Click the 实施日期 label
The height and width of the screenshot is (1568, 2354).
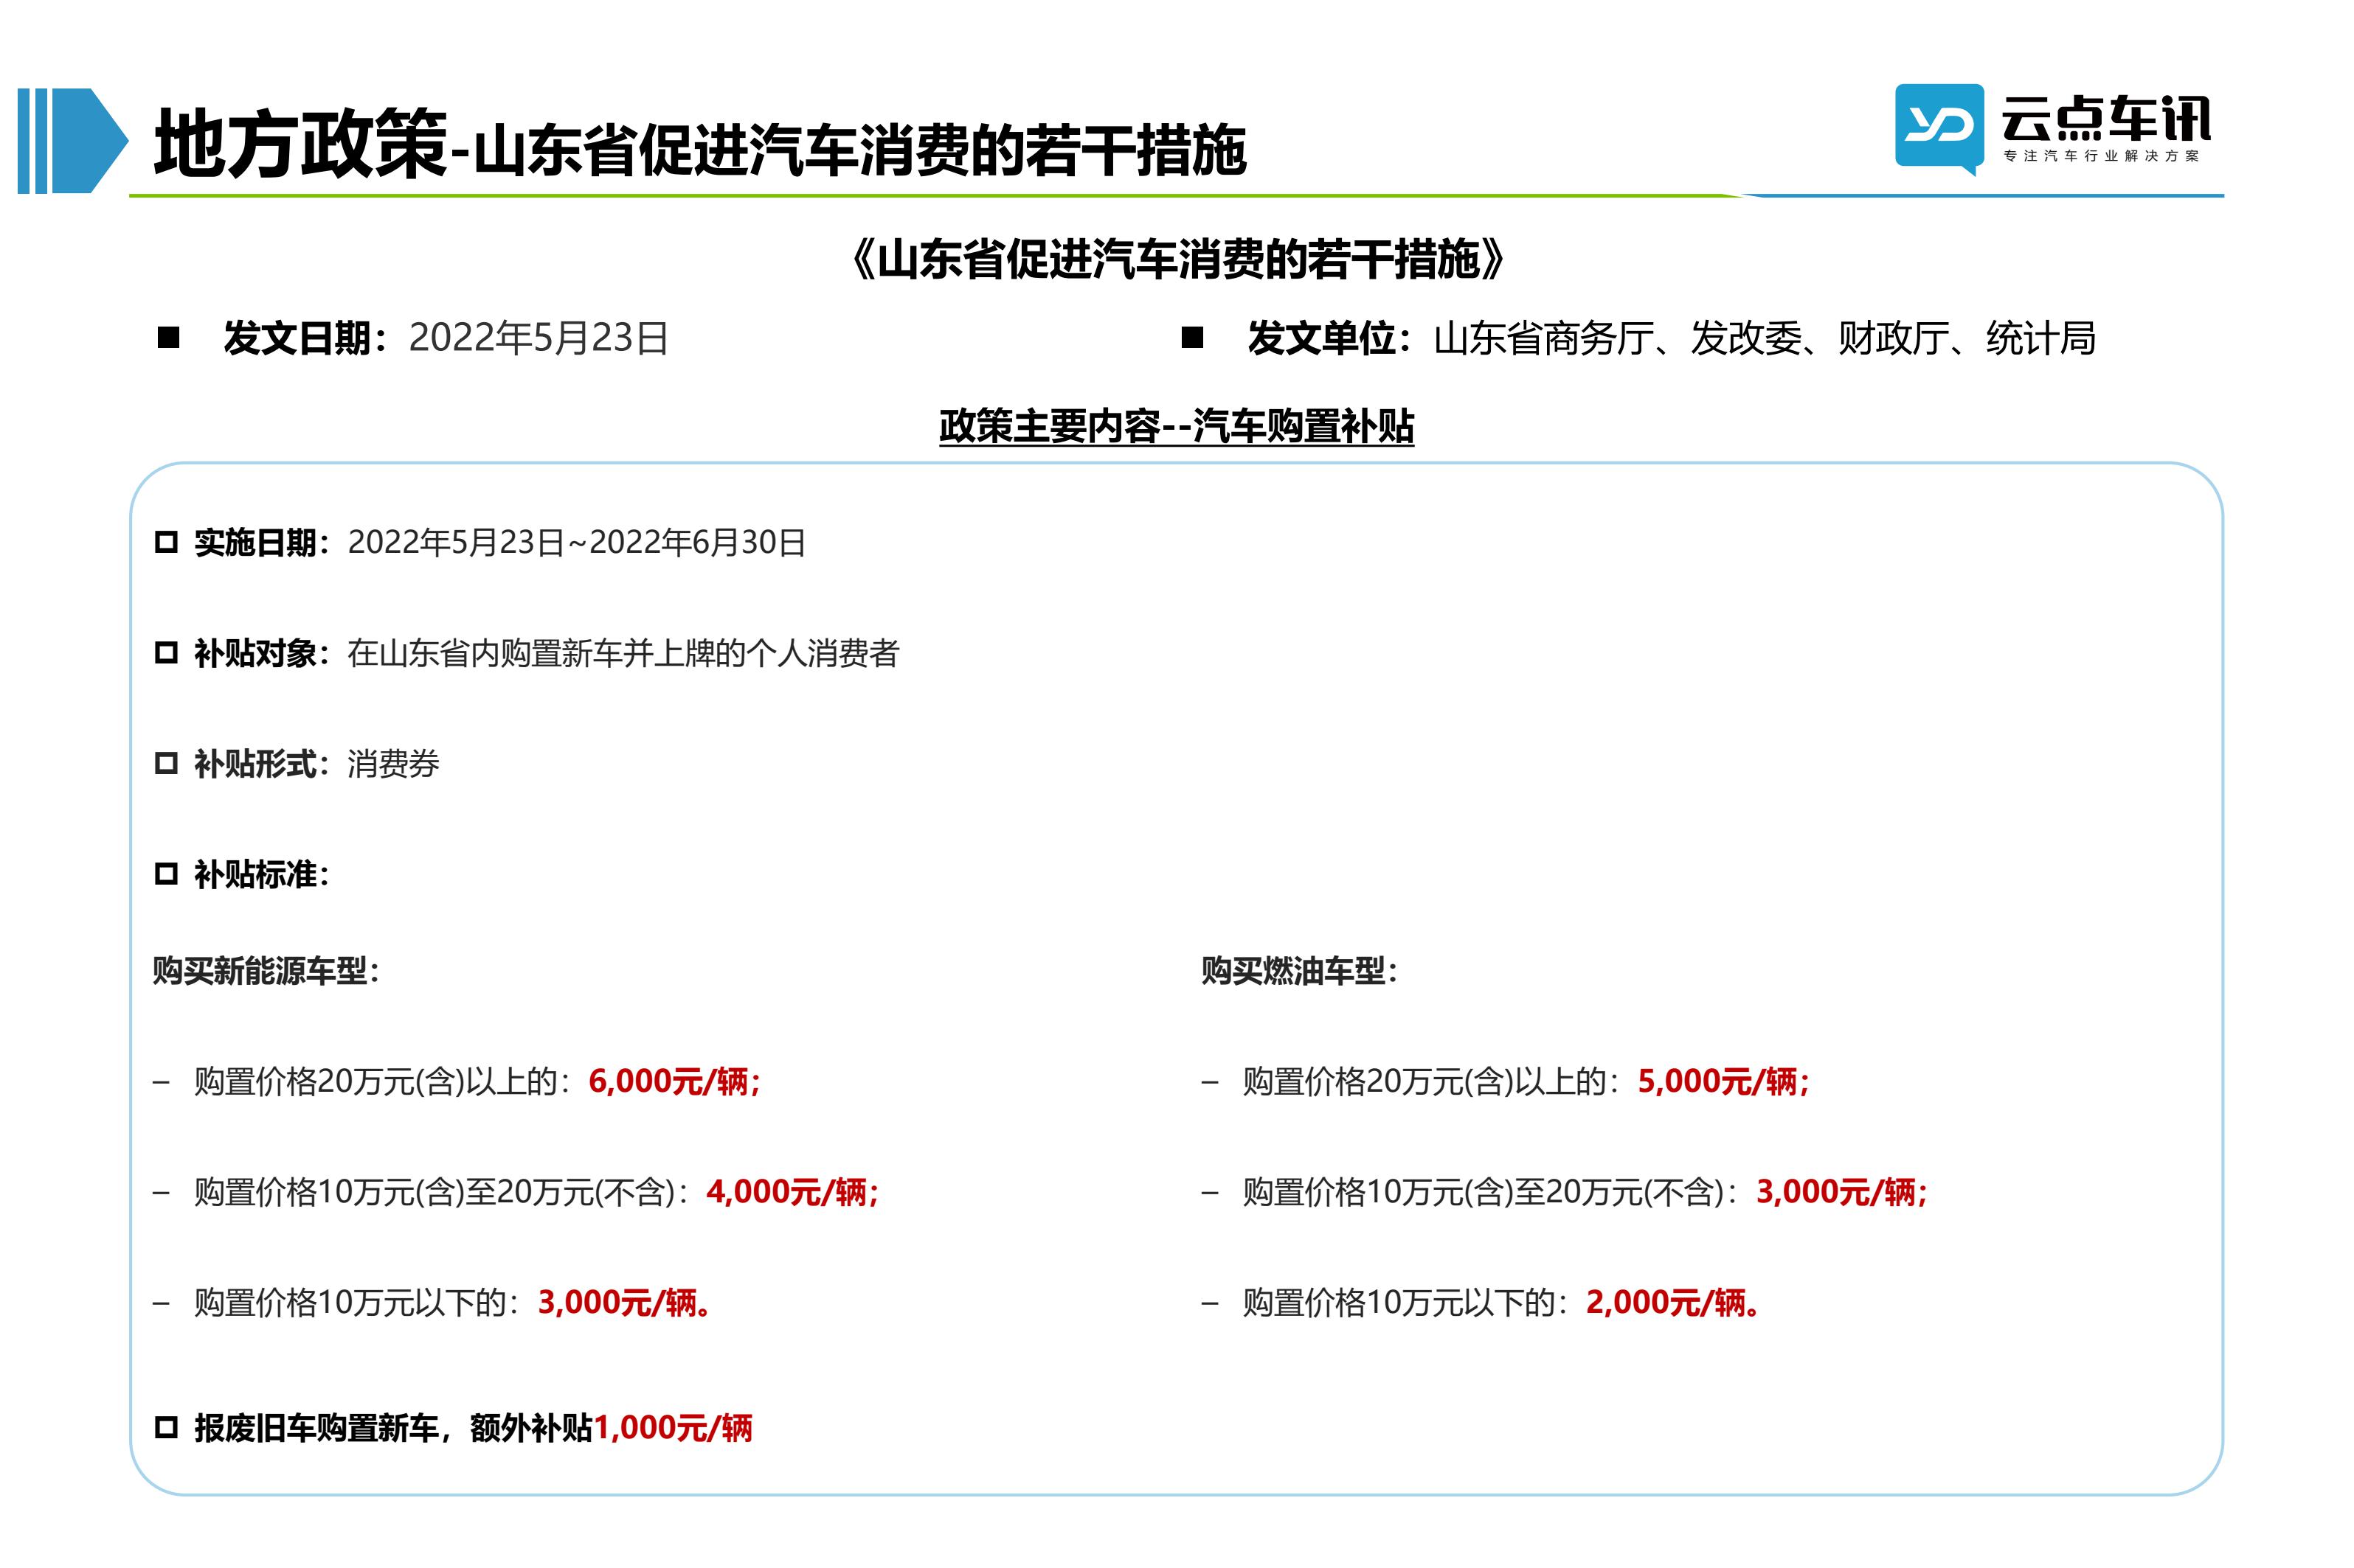261,543
